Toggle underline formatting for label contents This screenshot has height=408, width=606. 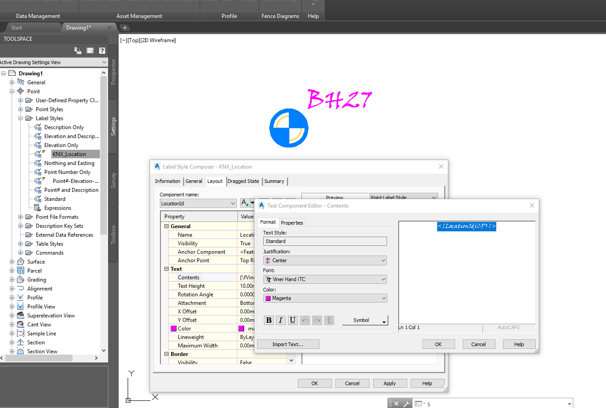tap(292, 320)
